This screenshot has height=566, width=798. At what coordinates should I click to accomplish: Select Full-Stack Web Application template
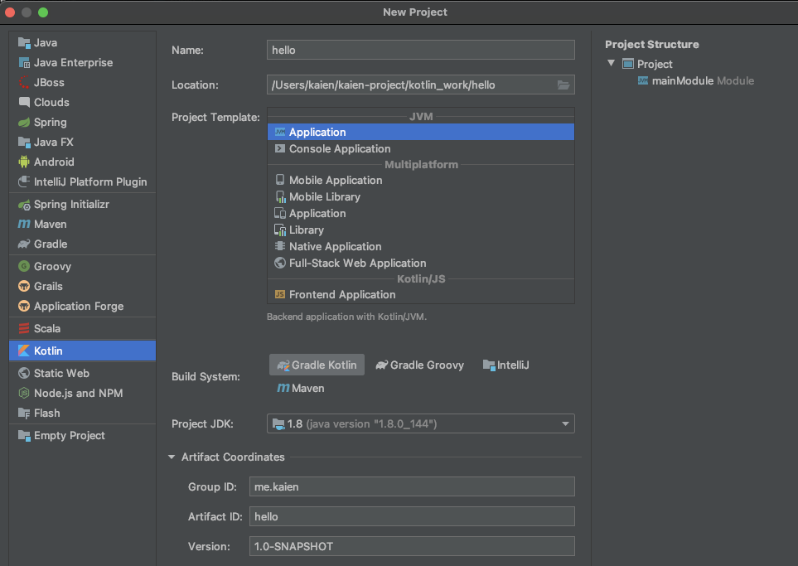point(421,264)
